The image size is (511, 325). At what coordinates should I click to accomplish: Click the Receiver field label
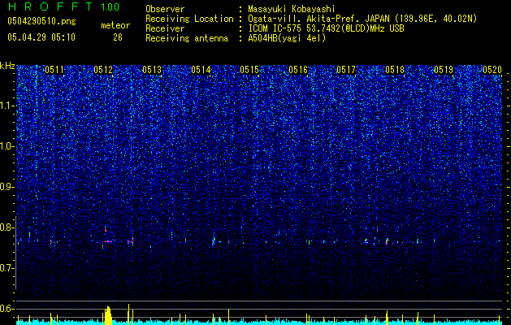[165, 28]
